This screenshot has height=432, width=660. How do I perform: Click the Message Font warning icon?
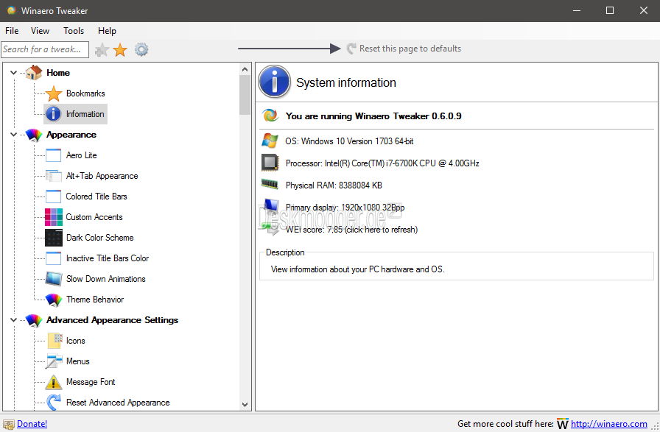tap(54, 382)
